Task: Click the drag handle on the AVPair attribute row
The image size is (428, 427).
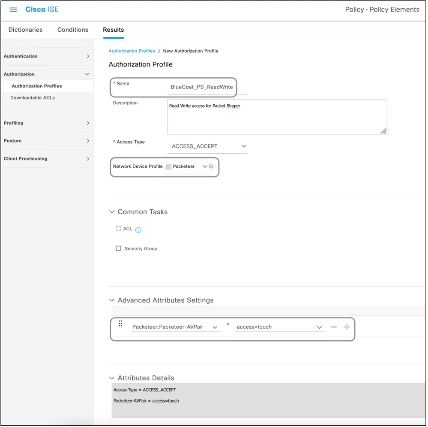Action: (120, 323)
